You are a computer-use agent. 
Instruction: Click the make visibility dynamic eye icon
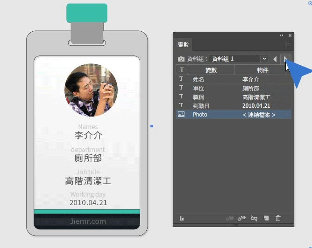(241, 218)
